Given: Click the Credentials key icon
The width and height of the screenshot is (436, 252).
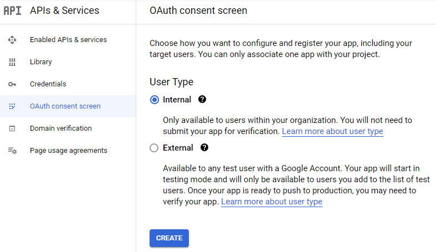Looking at the screenshot, I should point(12,84).
